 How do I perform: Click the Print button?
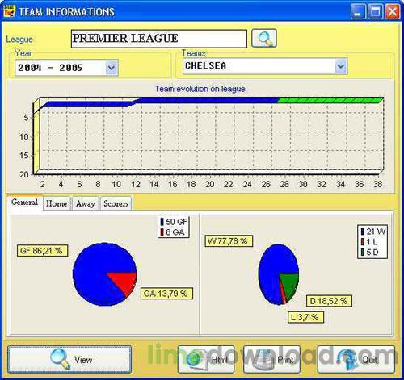tap(271, 359)
